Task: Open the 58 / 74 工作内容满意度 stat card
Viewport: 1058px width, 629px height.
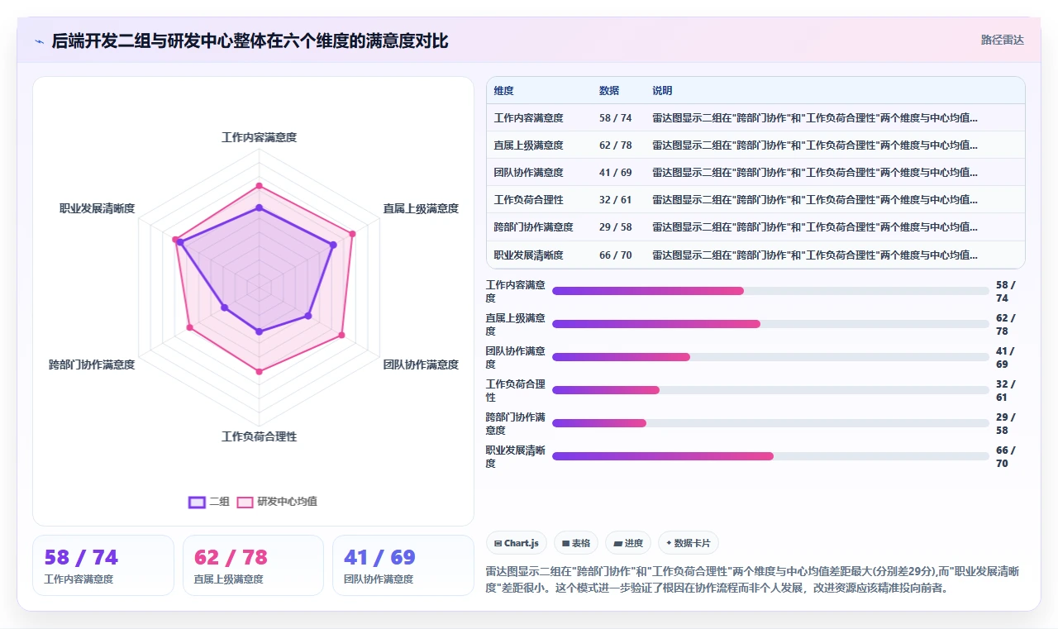Action: 103,565
